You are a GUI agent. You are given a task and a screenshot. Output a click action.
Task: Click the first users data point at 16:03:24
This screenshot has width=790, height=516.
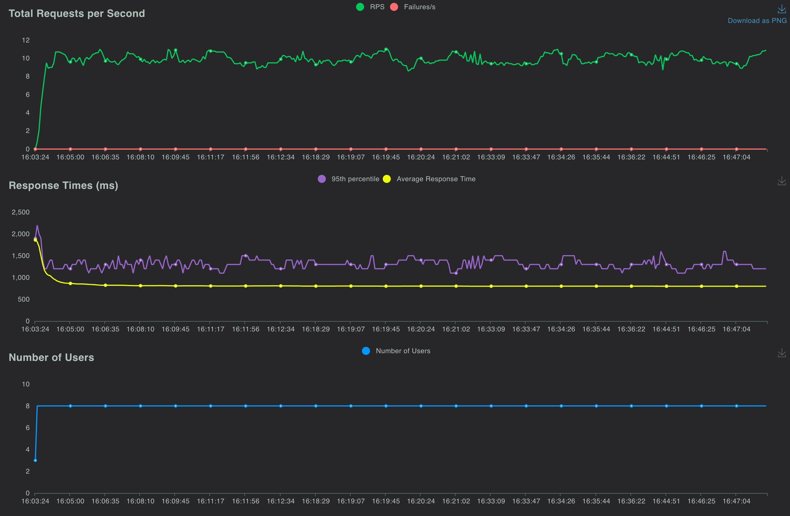(x=35, y=460)
